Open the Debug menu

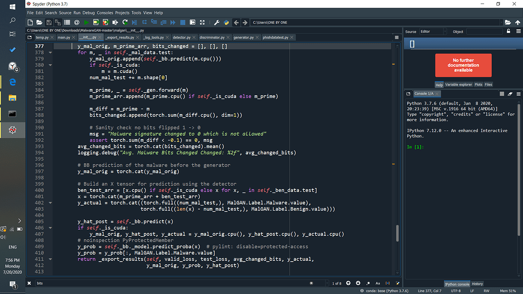click(x=88, y=13)
